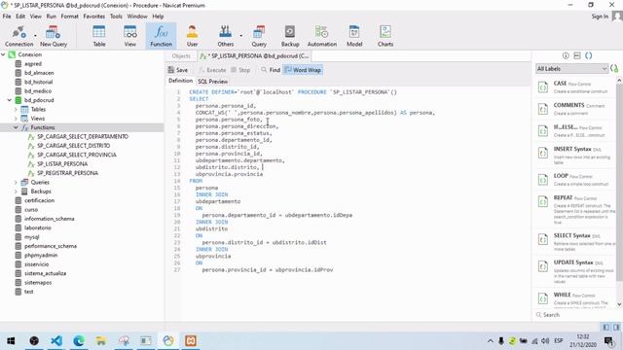The width and height of the screenshot is (623, 350).
Task: Open the Edit menu
Action: [x=20, y=17]
